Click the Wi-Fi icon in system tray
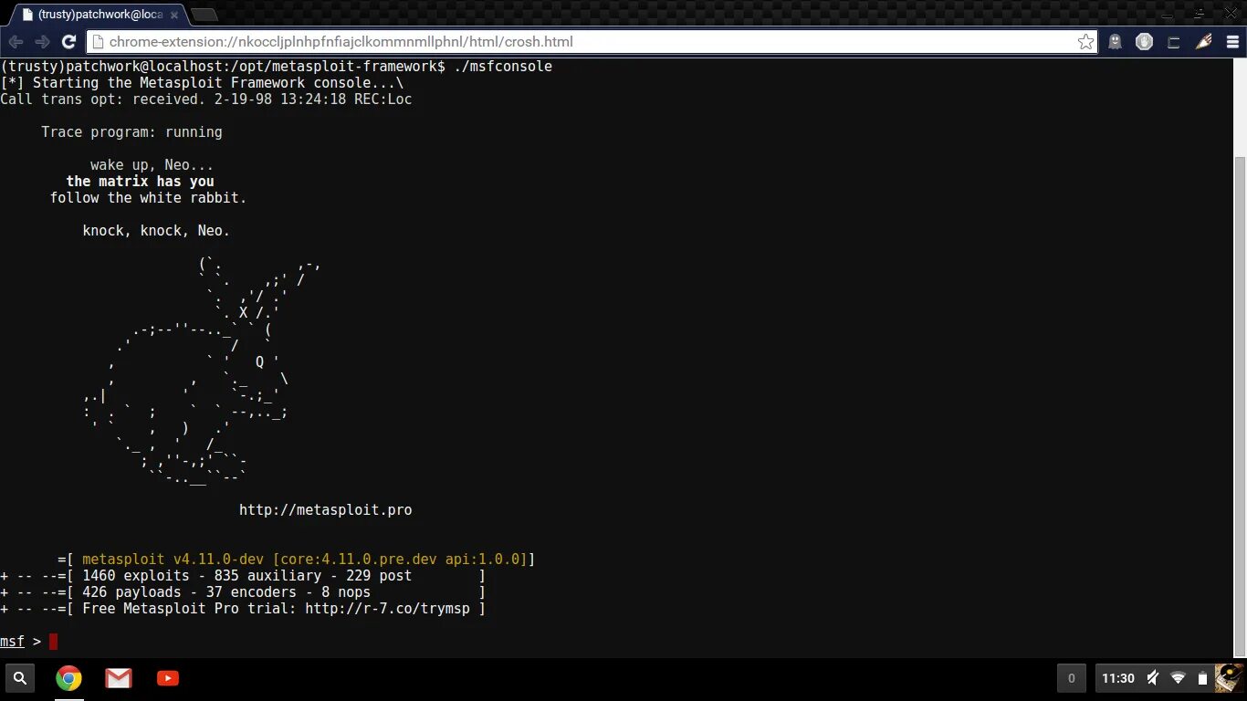Viewport: 1247px width, 701px height. [1179, 678]
